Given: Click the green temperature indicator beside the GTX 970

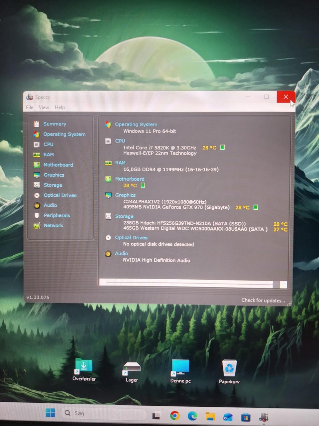Looking at the screenshot, I should 256,207.
